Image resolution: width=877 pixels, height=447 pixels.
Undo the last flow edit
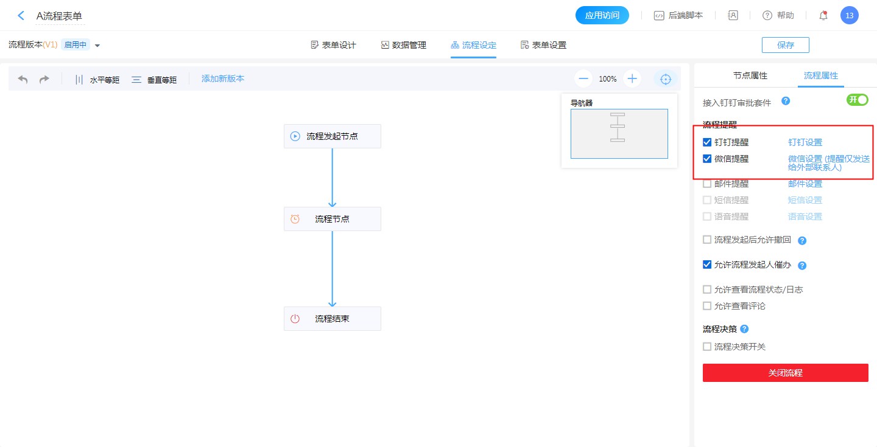tap(23, 79)
